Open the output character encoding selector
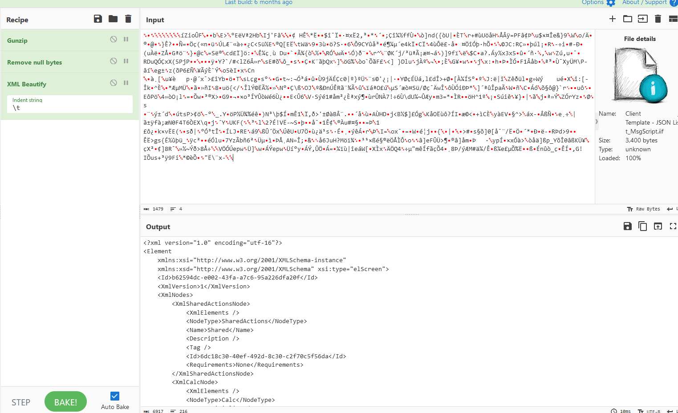The image size is (678, 413). (652, 411)
